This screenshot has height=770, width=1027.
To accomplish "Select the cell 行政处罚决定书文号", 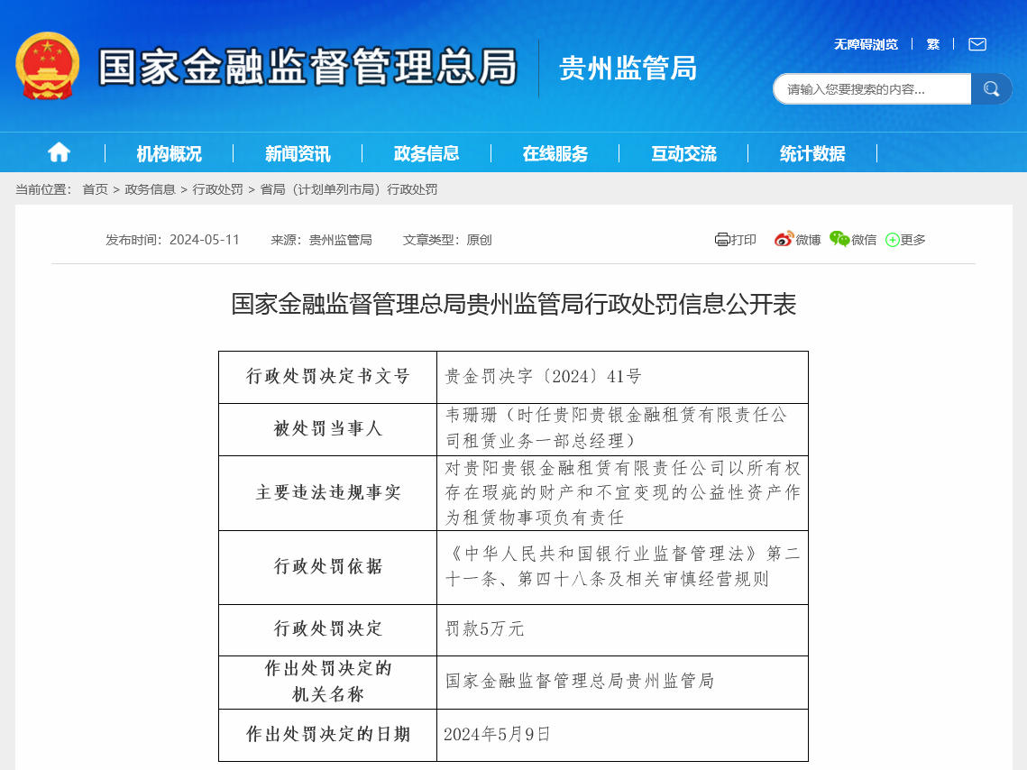I will coord(327,377).
